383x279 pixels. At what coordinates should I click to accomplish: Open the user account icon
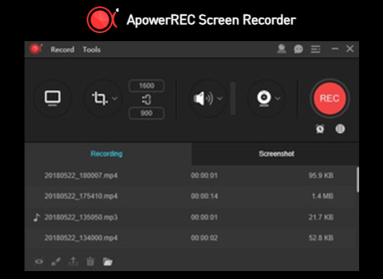(282, 49)
